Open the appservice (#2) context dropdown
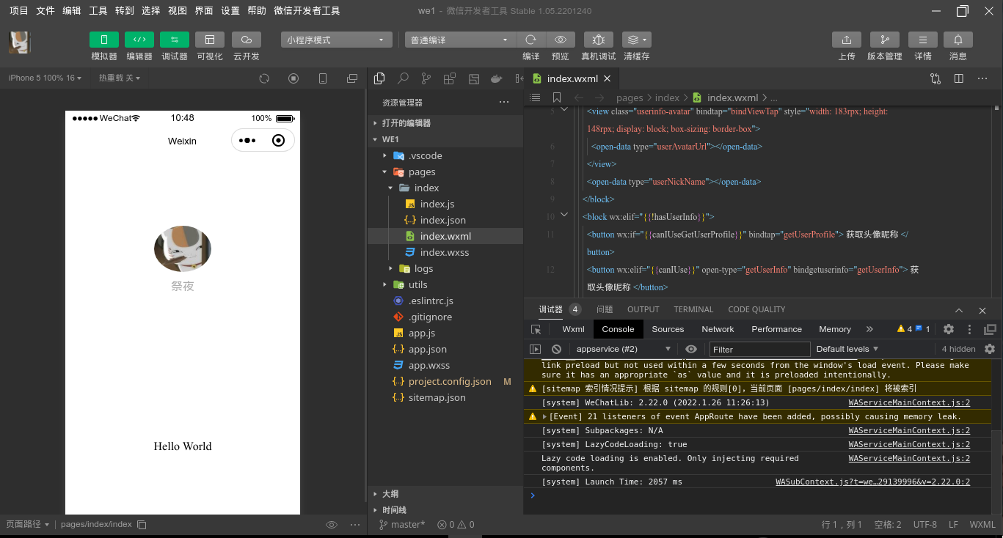 click(623, 349)
